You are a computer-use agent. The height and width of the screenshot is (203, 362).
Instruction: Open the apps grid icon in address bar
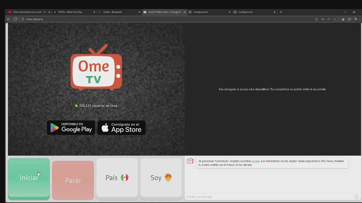[x=316, y=19]
